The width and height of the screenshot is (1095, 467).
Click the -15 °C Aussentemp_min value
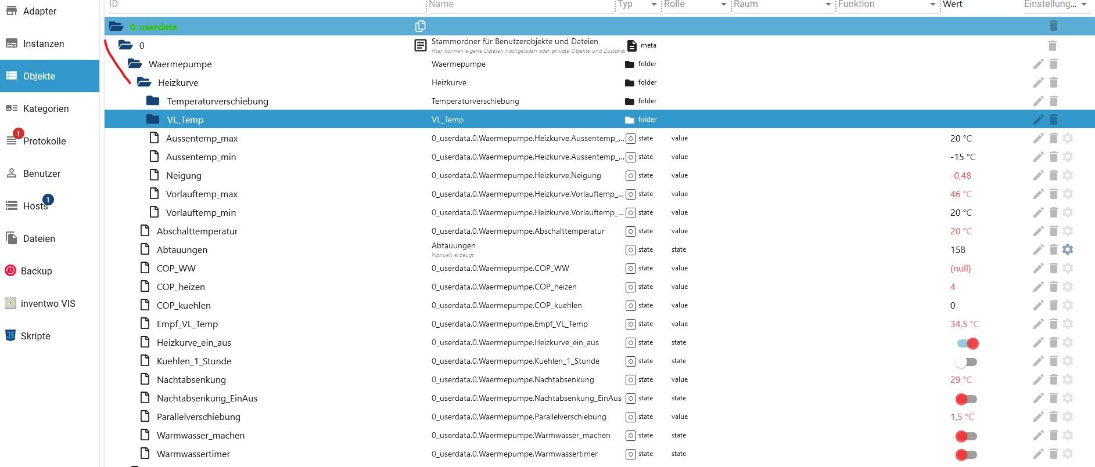point(963,157)
